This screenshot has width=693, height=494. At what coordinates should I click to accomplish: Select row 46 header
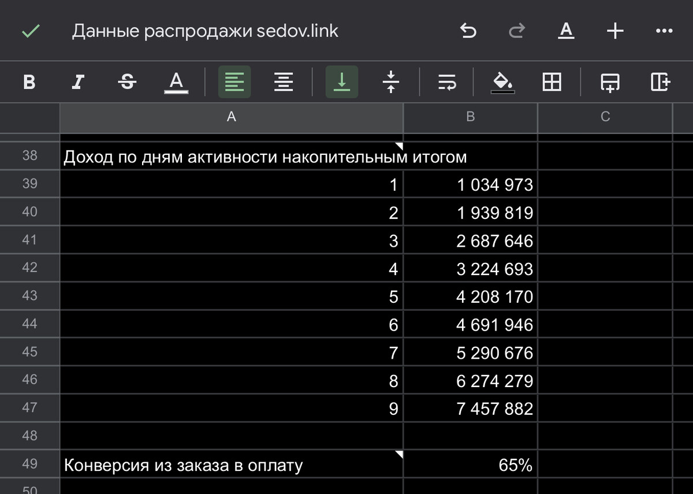click(x=30, y=380)
